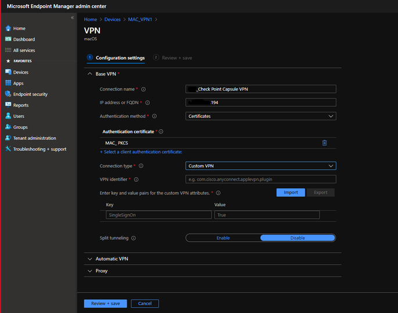Click the Endpoint security shield icon
This screenshot has height=313, width=398.
click(8, 94)
